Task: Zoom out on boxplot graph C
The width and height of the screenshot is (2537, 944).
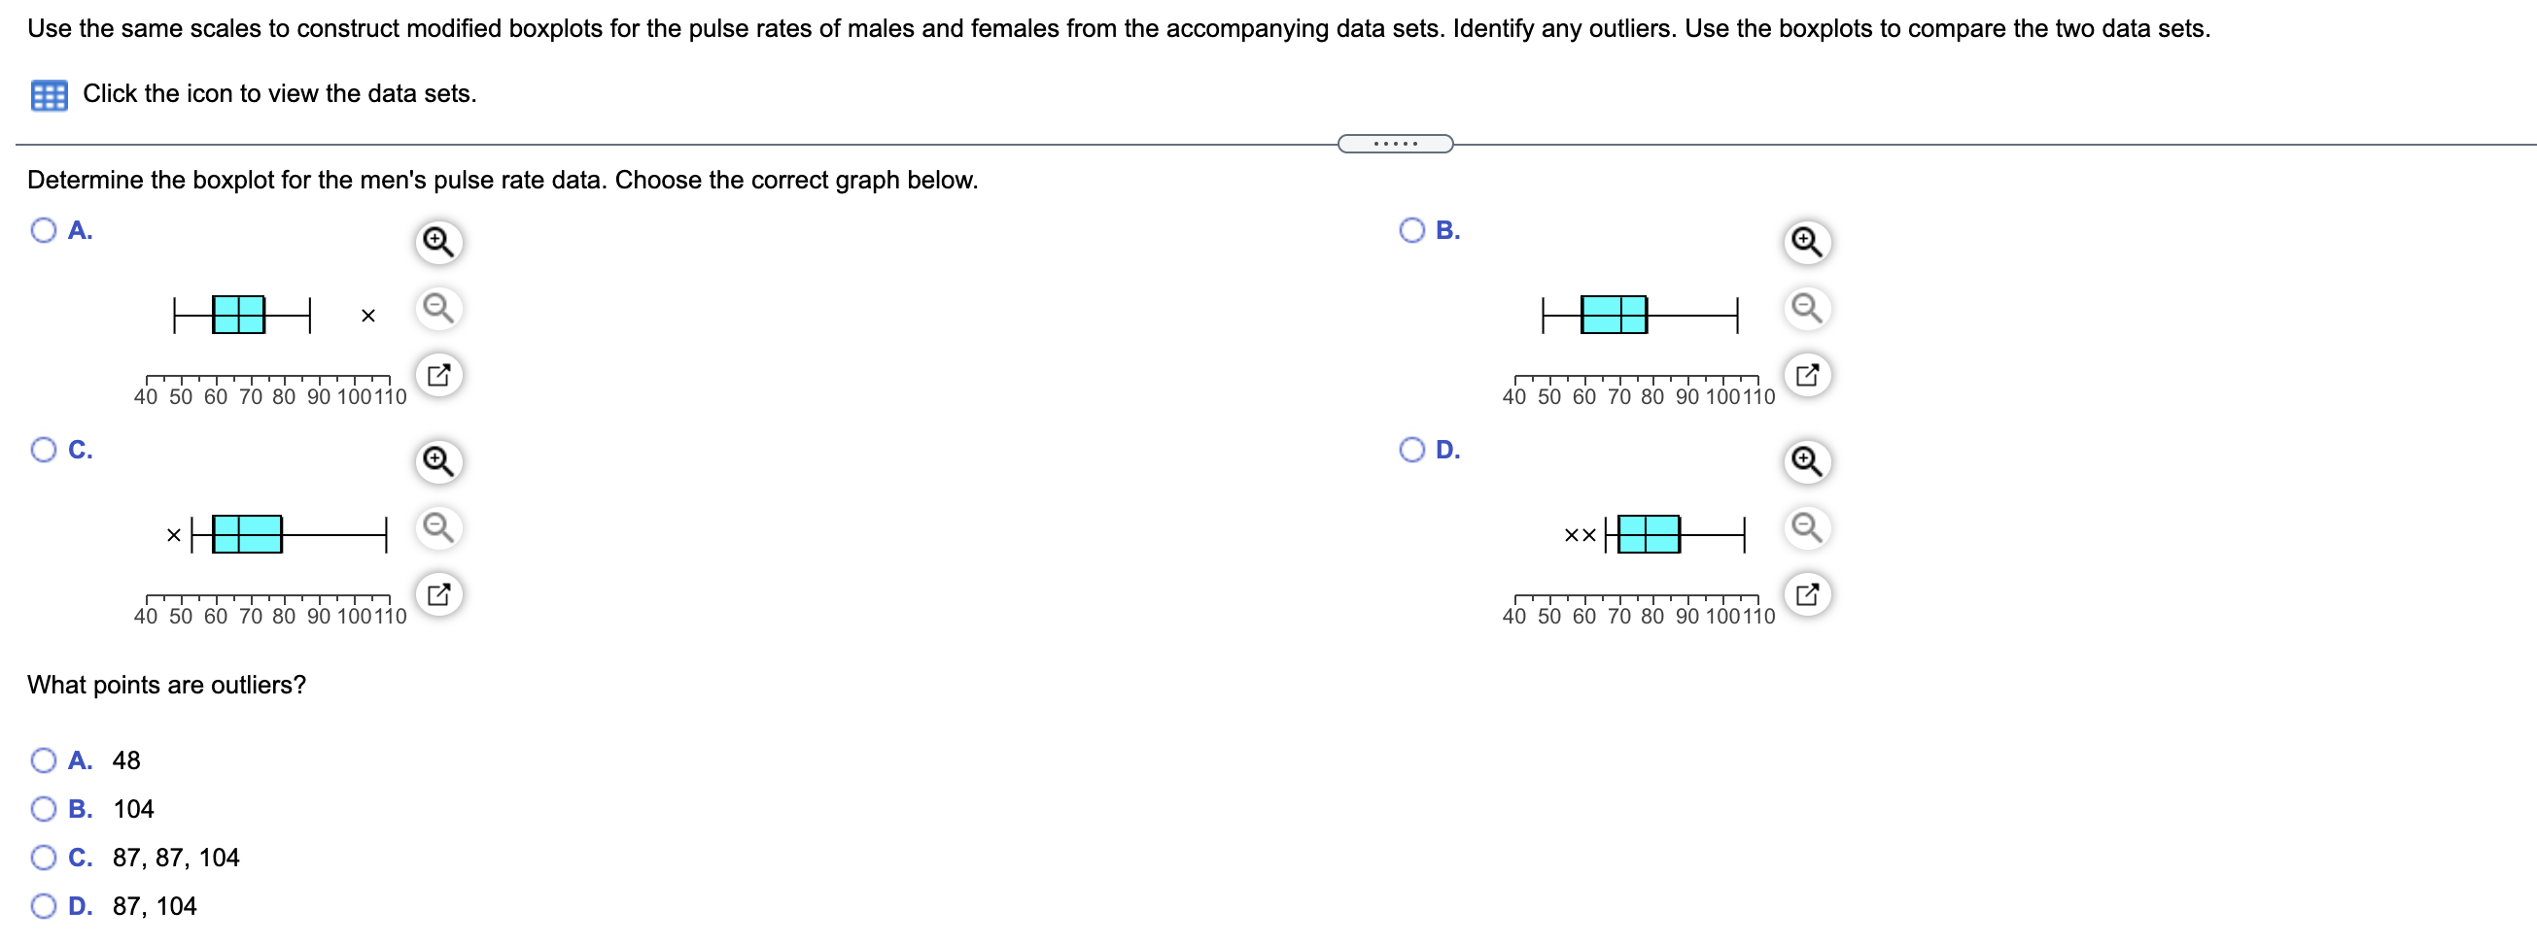Action: 439,527
